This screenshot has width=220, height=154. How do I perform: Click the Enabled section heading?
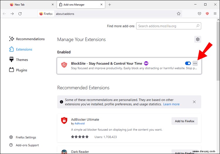[x=64, y=52]
